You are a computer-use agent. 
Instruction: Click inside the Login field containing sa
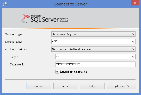point(94,57)
